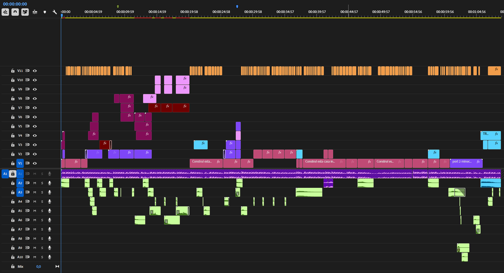Hide track V1 output eye
This screenshot has height=273, width=504.
(x=35, y=163)
